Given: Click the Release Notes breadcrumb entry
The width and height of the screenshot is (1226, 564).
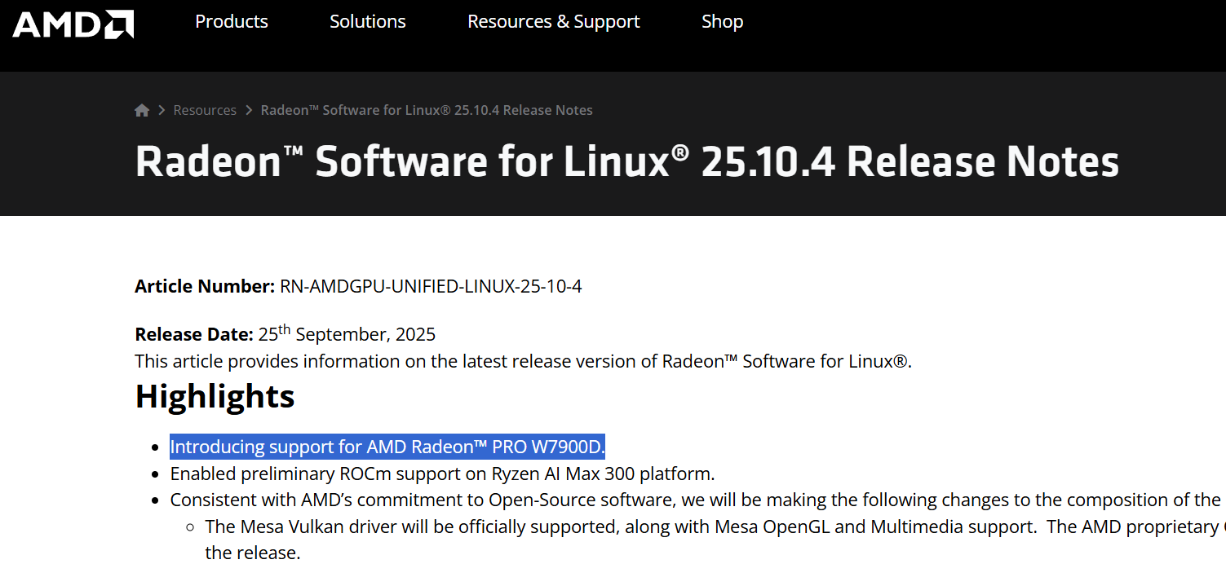Looking at the screenshot, I should click(427, 110).
